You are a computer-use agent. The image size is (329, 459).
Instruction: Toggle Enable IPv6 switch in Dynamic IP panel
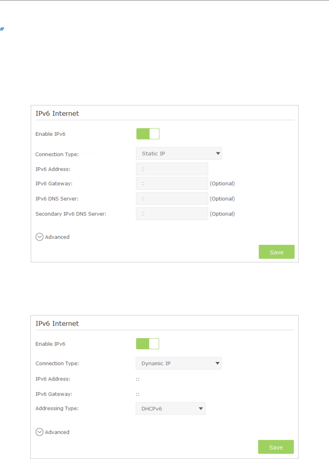(148, 344)
